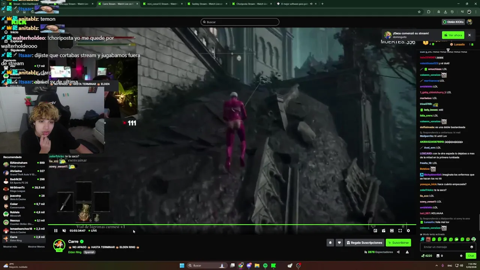
Task: Send message with the Chat button
Action: tap(471, 256)
